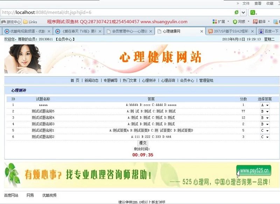This screenshot has height=204, width=280.
Task: Expand the 网银 dropdown arrow
Action: click(x=248, y=21)
